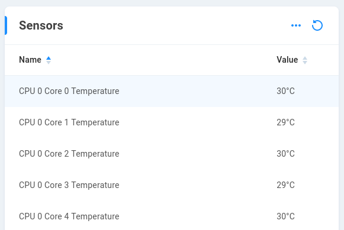This screenshot has height=230, width=344.
Task: Select the CPU 0 Core 3 Temperature row
Action: click(x=172, y=185)
